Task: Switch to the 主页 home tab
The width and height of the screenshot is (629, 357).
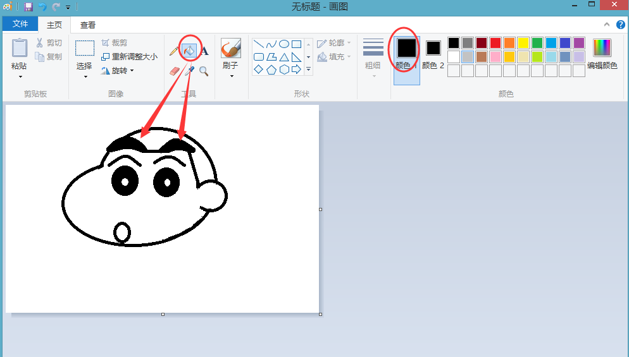Action: [x=54, y=25]
